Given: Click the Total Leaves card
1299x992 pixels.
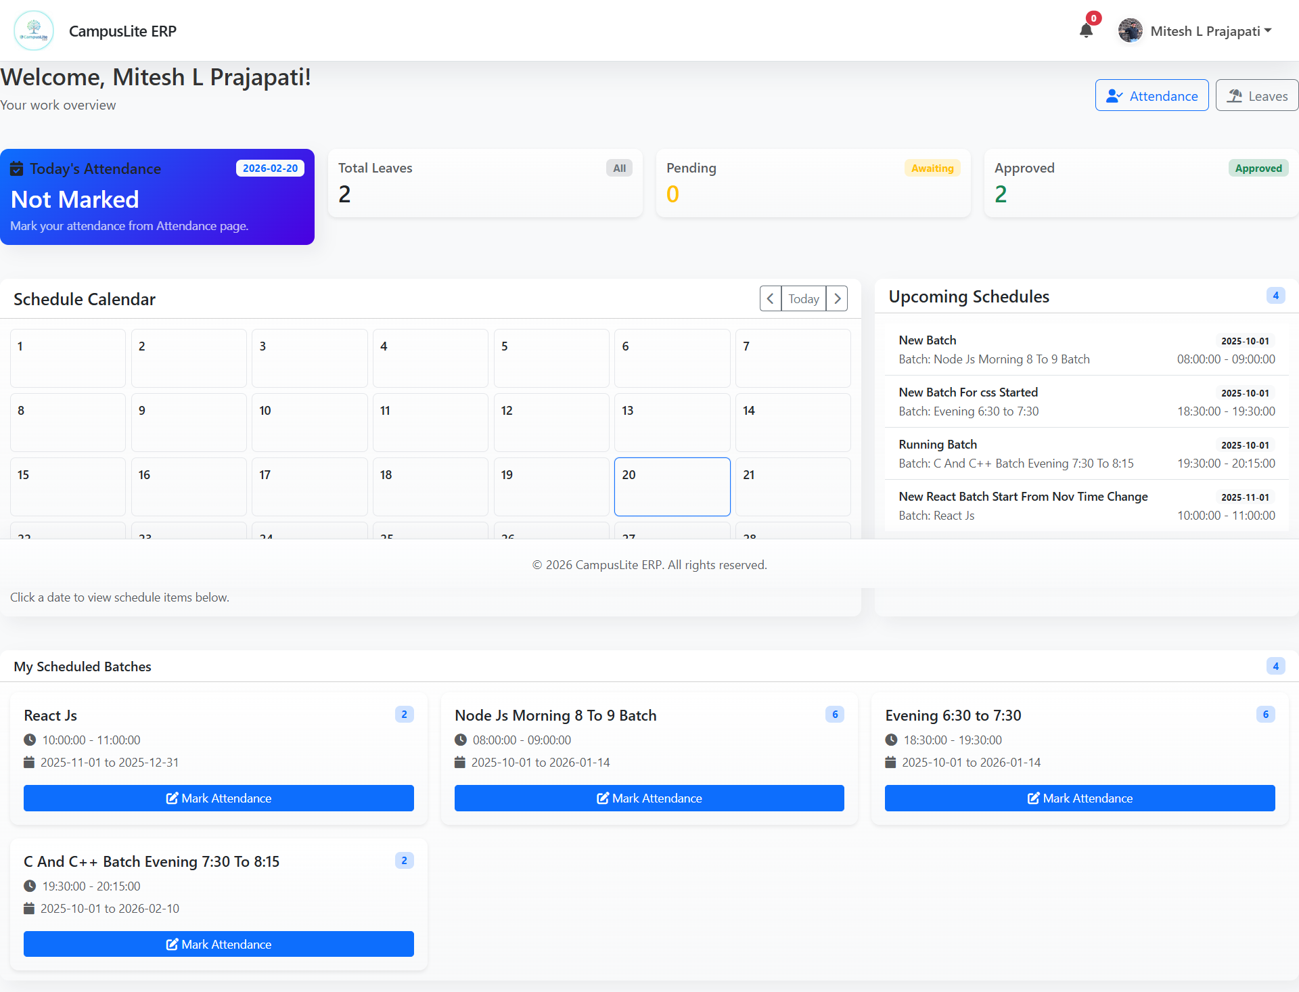Looking at the screenshot, I should pyautogui.click(x=485, y=183).
